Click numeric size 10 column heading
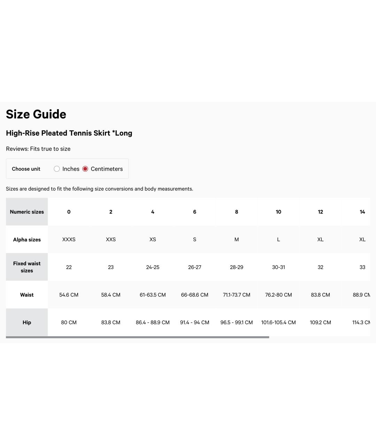Screen dimensions: 376x445 279,212
